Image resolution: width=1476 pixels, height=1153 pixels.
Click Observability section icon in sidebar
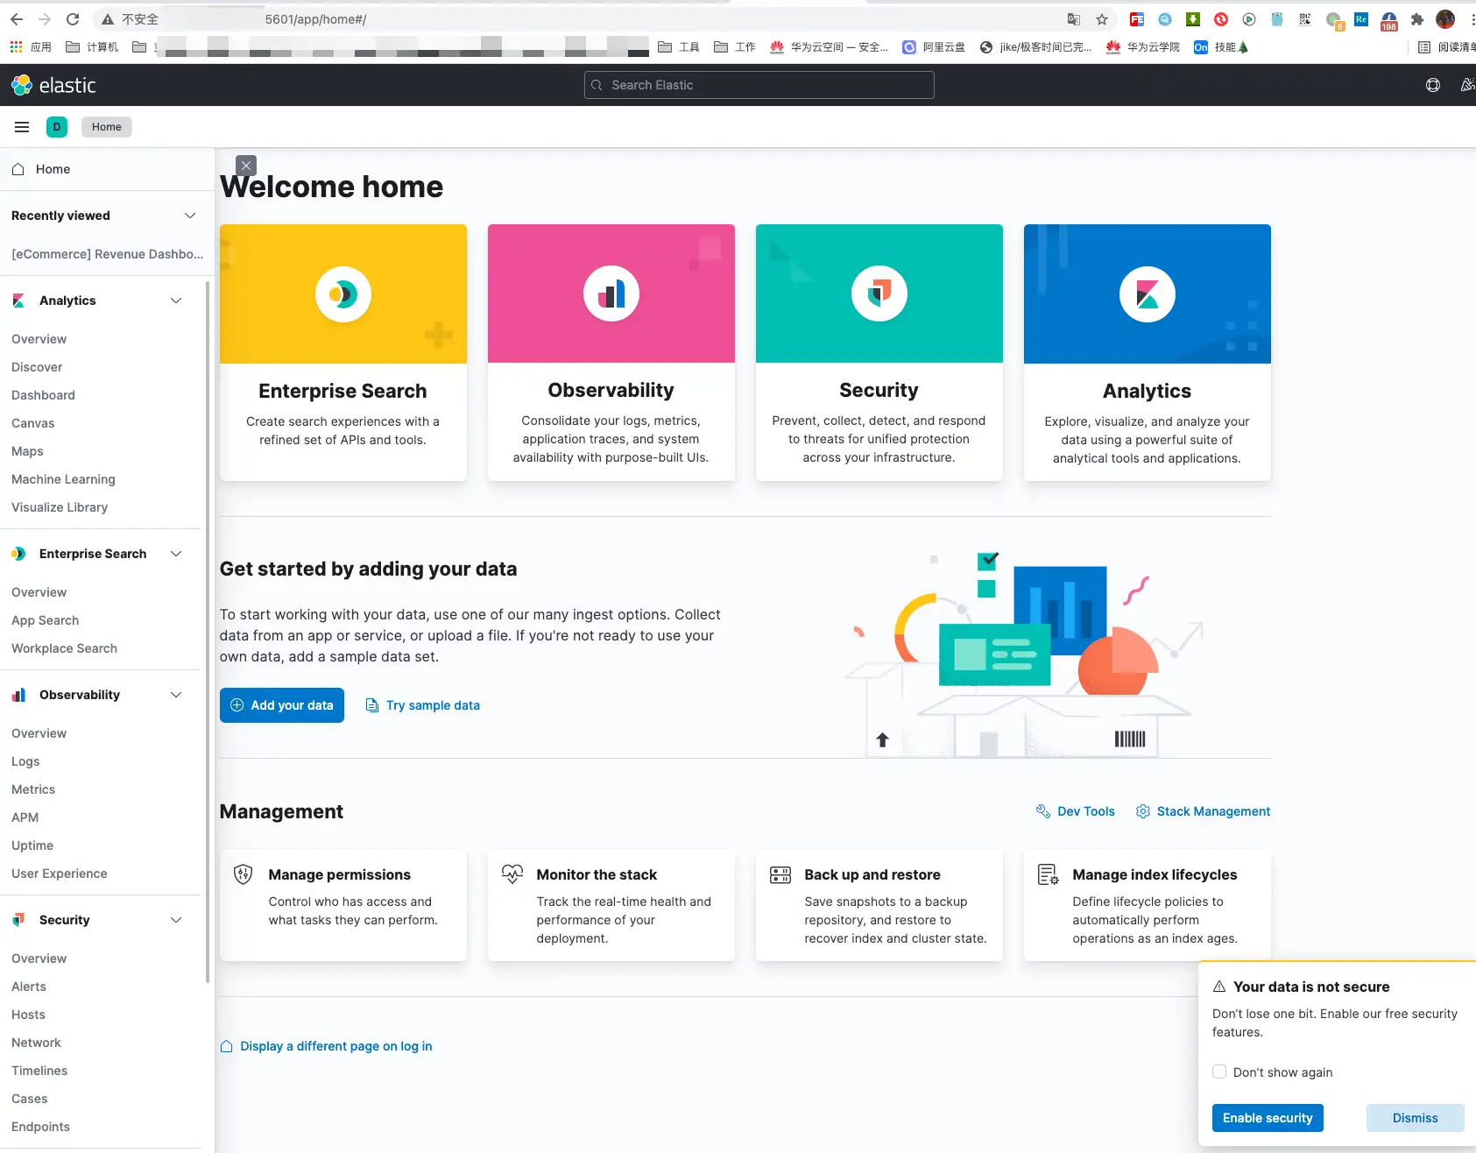[18, 695]
